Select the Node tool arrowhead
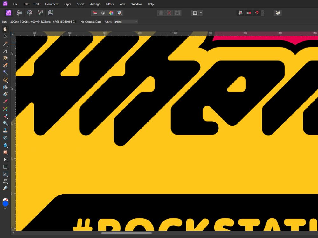This screenshot has width=318, height=238. (x=5, y=160)
